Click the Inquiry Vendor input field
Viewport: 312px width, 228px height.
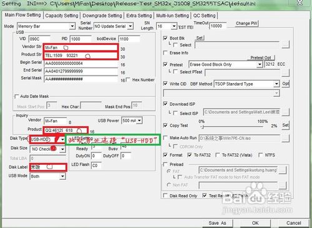pos(55,121)
